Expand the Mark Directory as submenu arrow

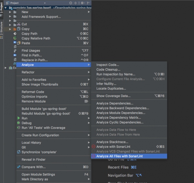pos(89,179)
